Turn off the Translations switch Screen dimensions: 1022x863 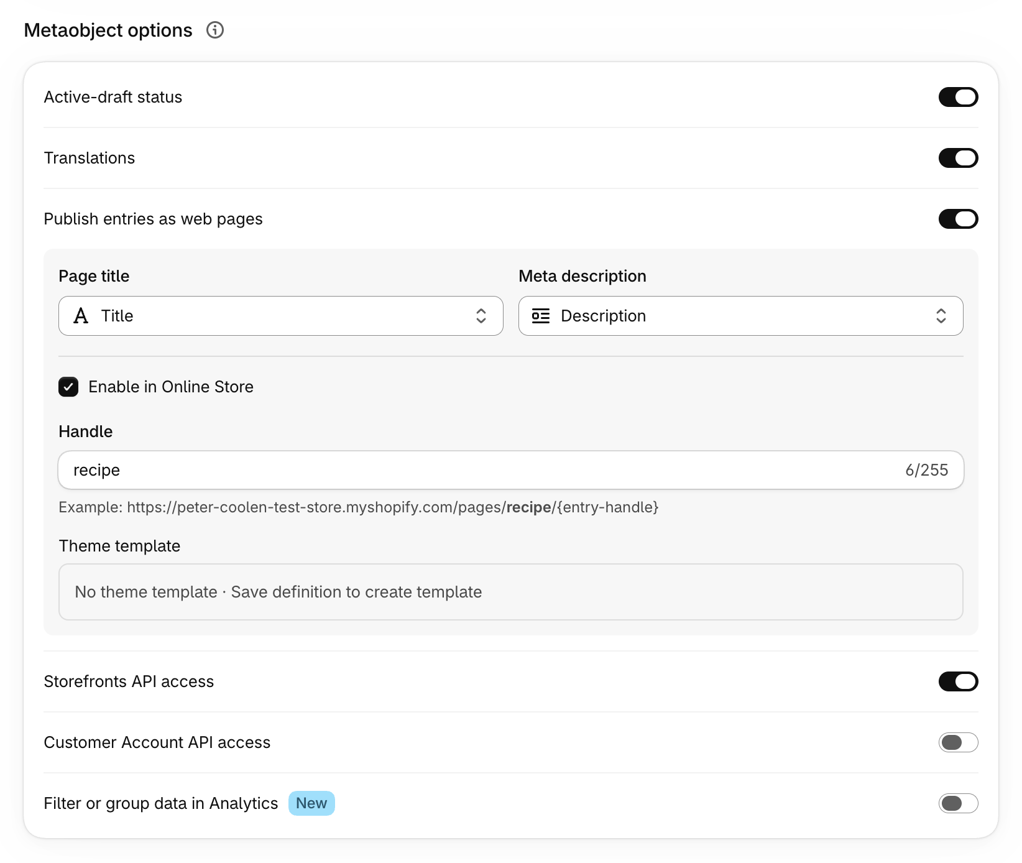(x=958, y=158)
